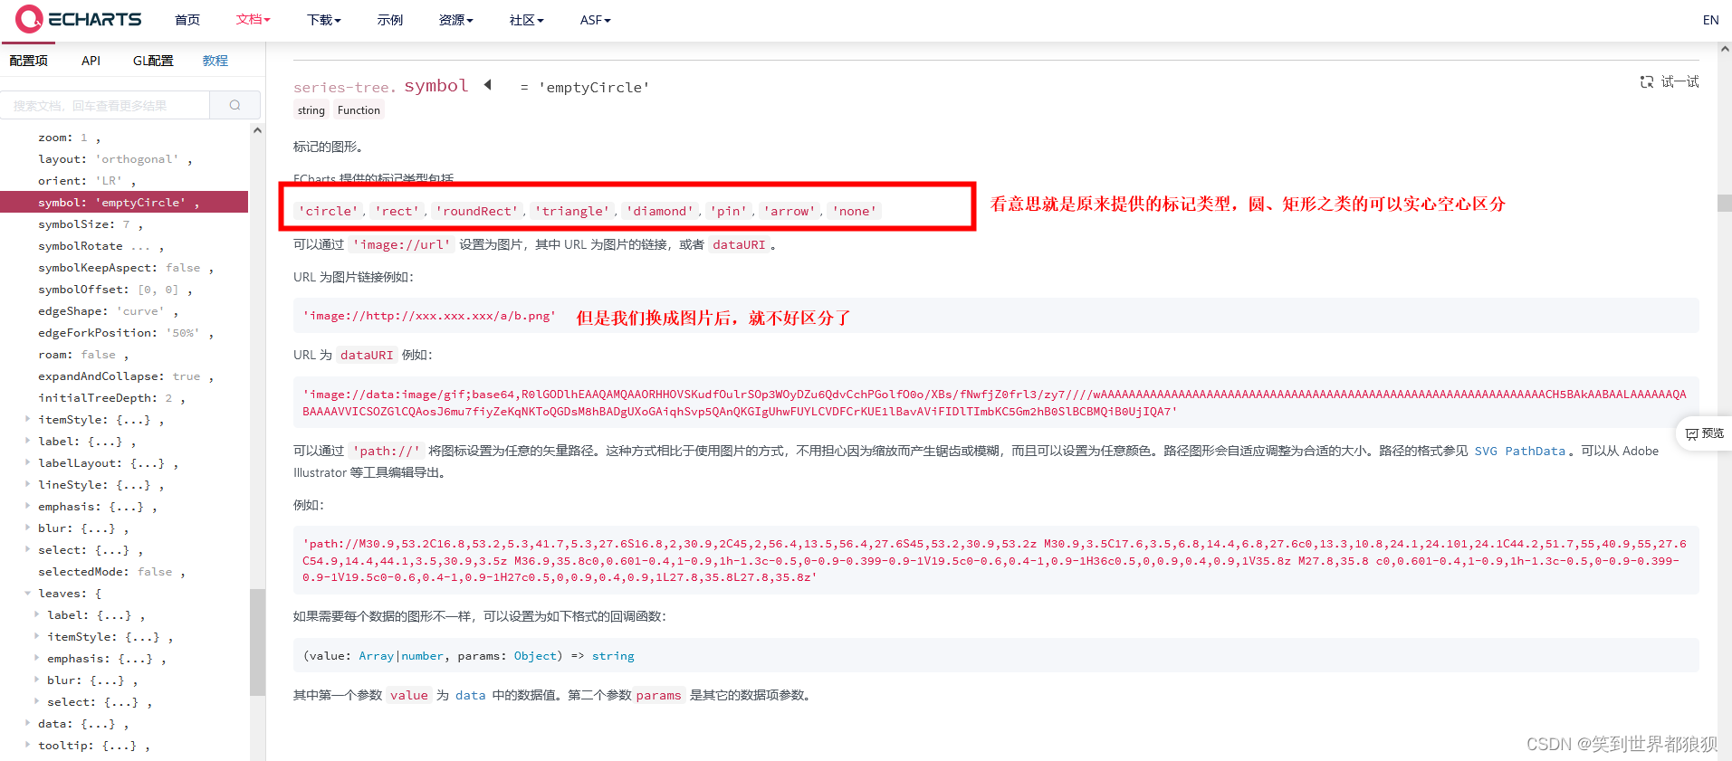
Task: Select the orient: 'LR' row
Action: (124, 181)
